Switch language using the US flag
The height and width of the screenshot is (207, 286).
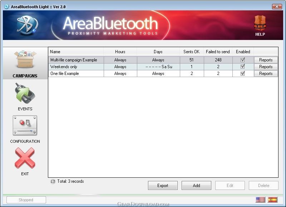260,200
